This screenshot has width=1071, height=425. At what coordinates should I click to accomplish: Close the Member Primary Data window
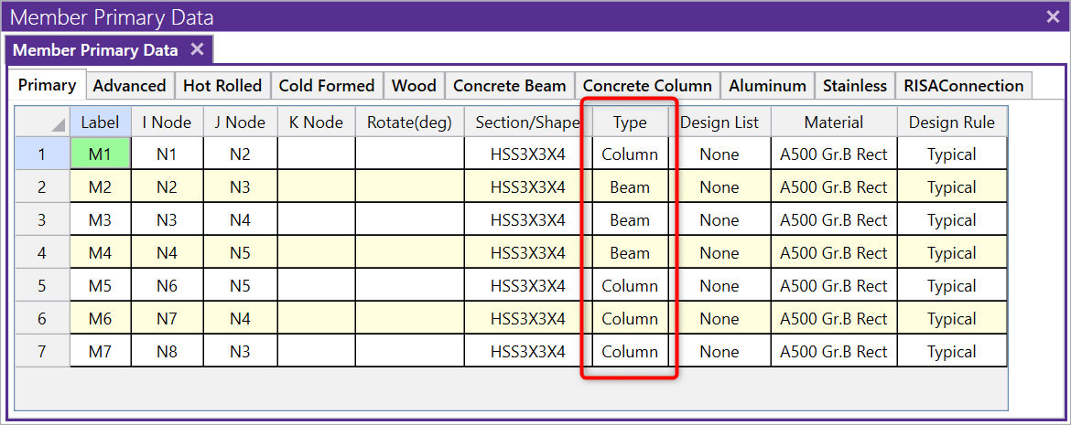point(1052,16)
